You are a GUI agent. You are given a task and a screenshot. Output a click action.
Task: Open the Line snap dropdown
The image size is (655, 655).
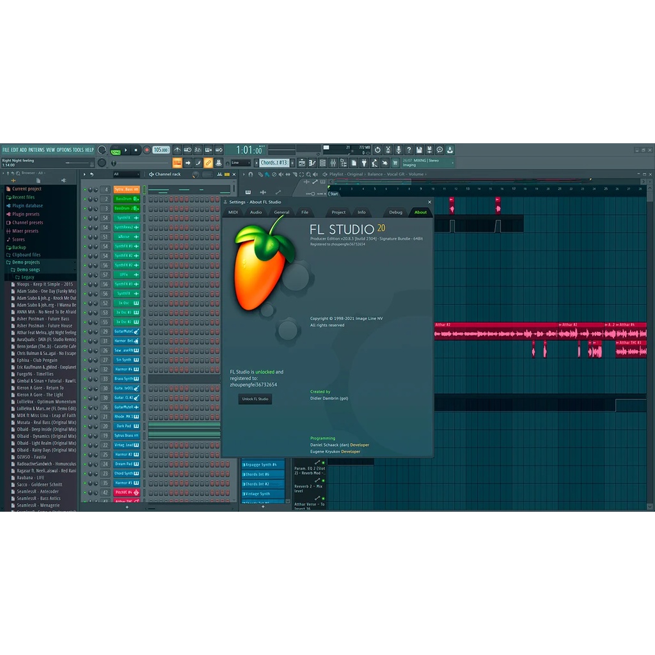(x=241, y=163)
